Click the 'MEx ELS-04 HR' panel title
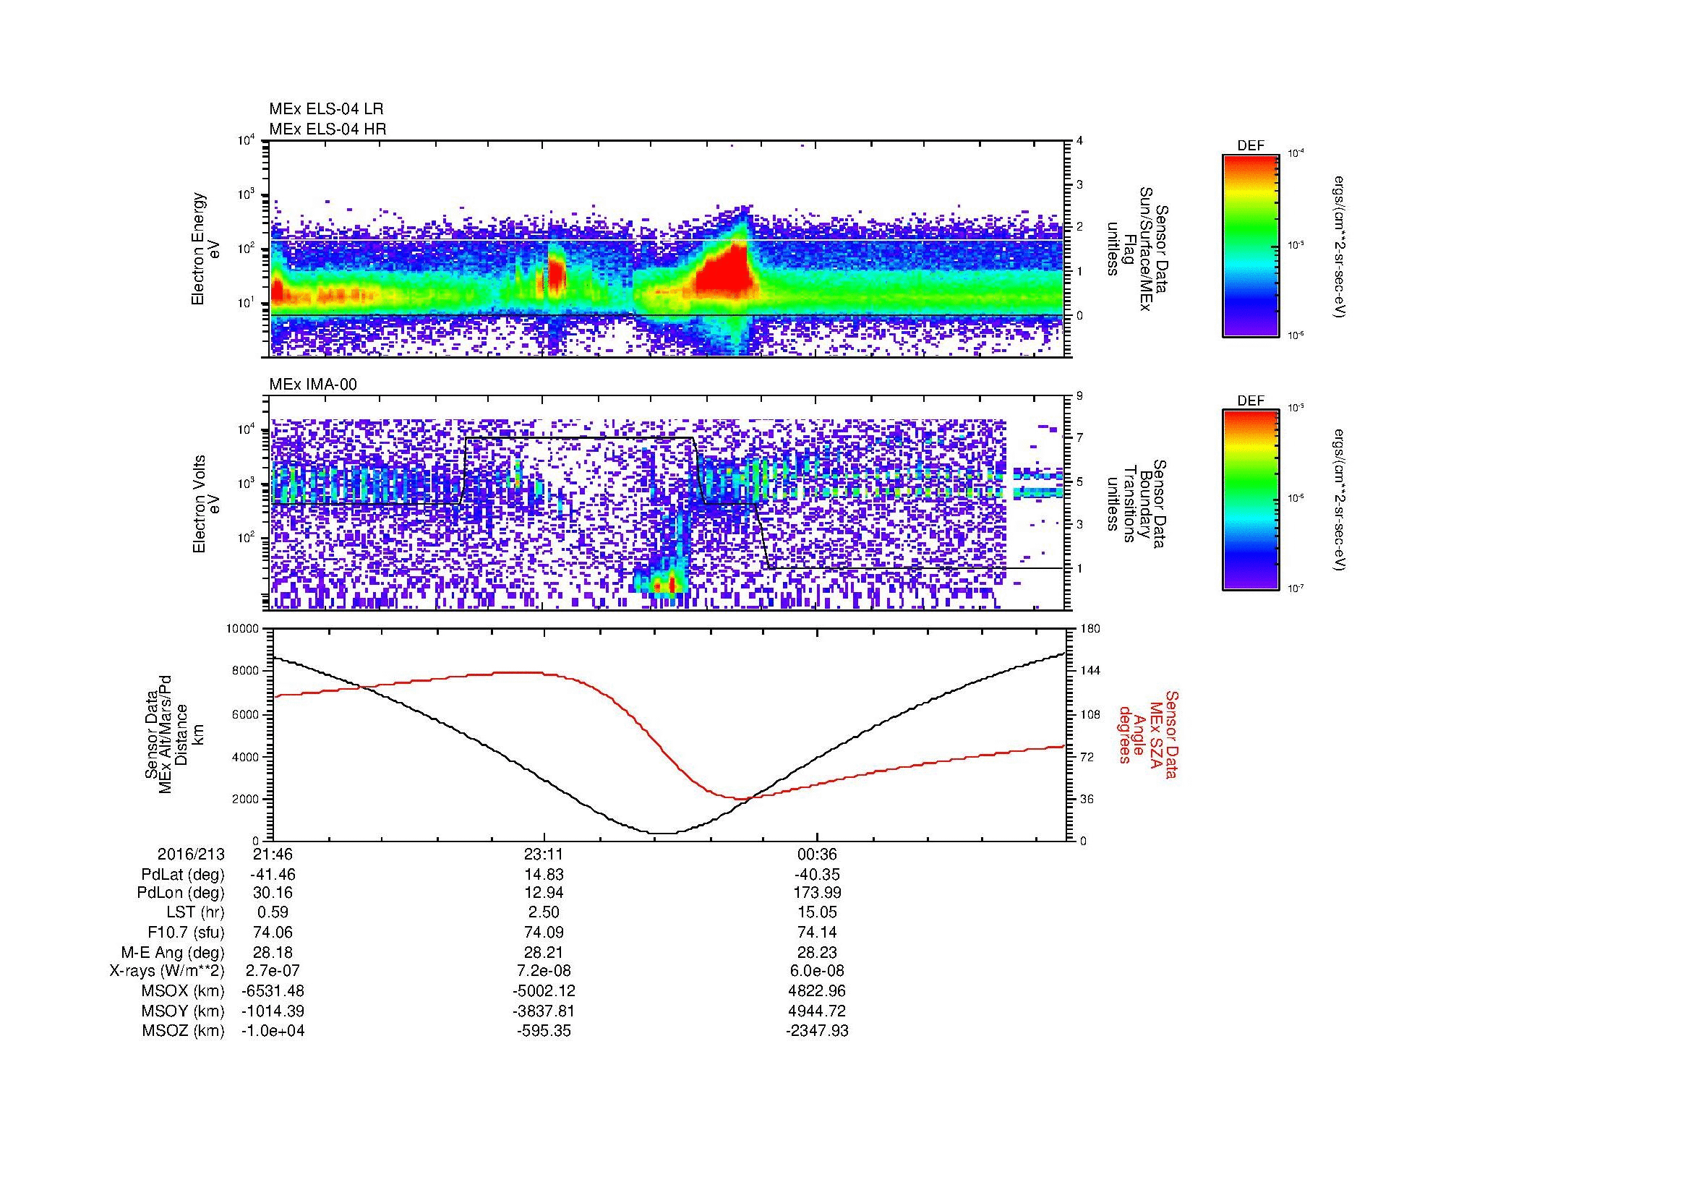 (328, 129)
